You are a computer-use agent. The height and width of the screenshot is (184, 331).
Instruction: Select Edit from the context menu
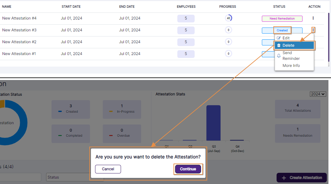pos(286,38)
